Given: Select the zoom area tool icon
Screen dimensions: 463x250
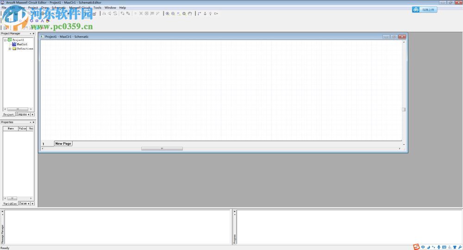Looking at the screenshot, I should 179,13.
